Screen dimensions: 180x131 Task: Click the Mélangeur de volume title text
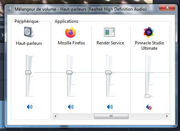click(81, 9)
